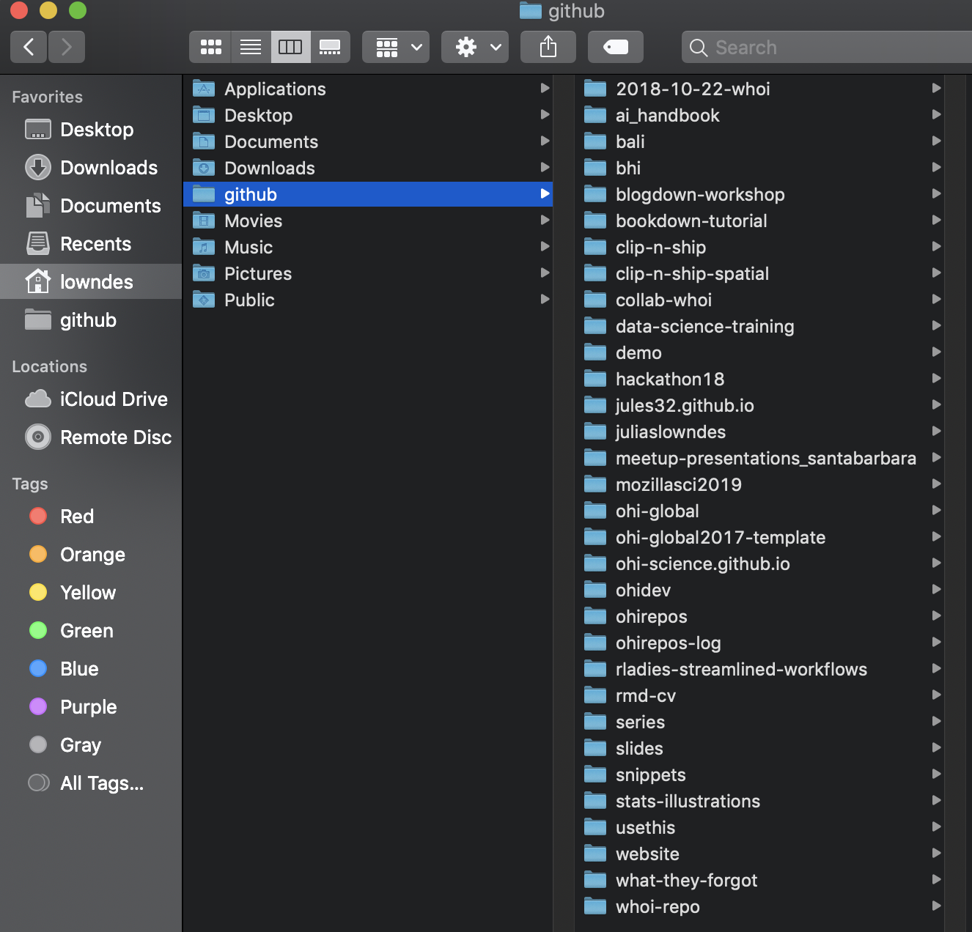Open iCloud Drive in sidebar
Image resolution: width=972 pixels, height=932 pixels.
pyautogui.click(x=113, y=399)
